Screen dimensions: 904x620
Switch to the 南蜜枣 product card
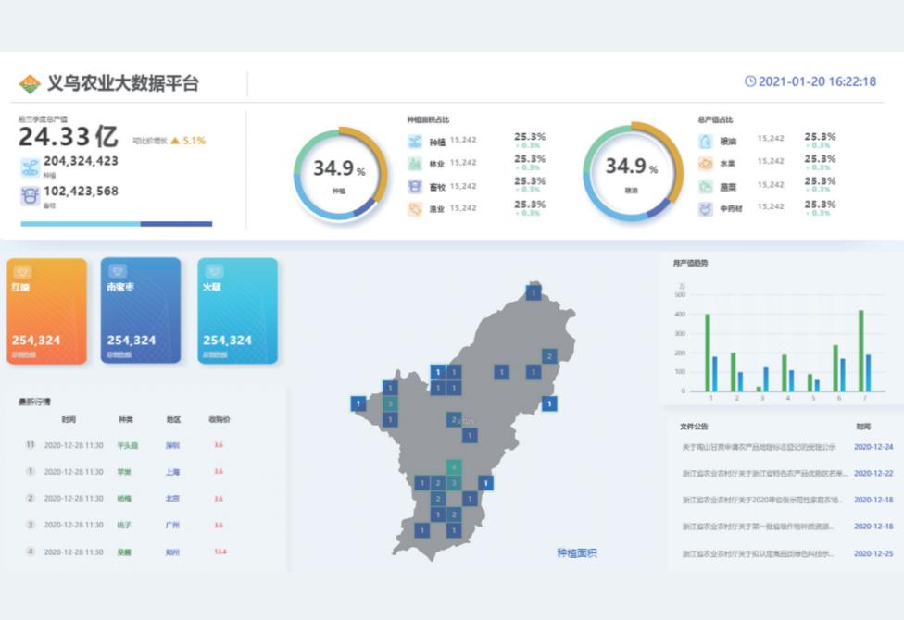point(142,310)
